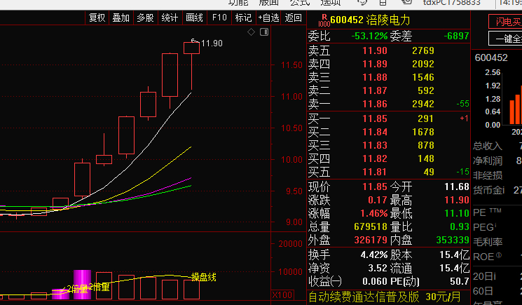Screen dimensions: 522x305
Task: Open the 公式 menu
Action: point(300,3)
